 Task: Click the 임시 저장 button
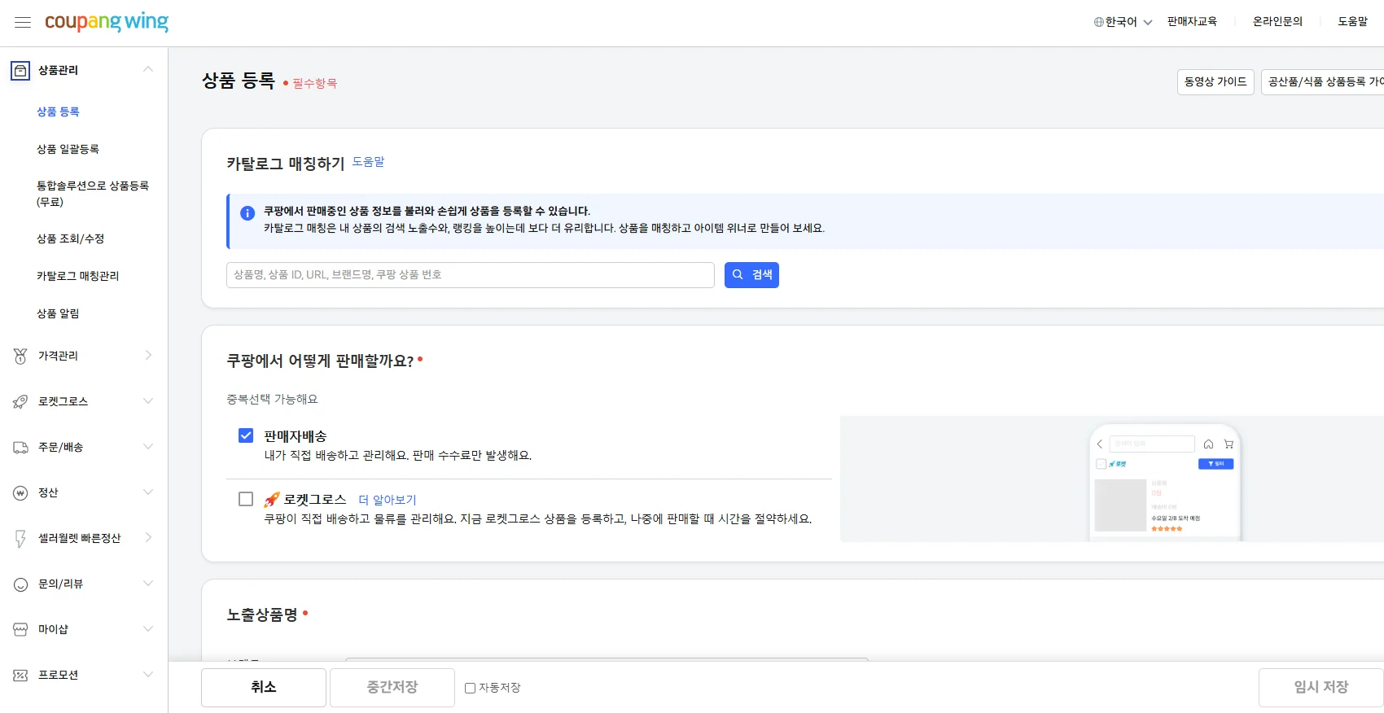pos(1321,688)
